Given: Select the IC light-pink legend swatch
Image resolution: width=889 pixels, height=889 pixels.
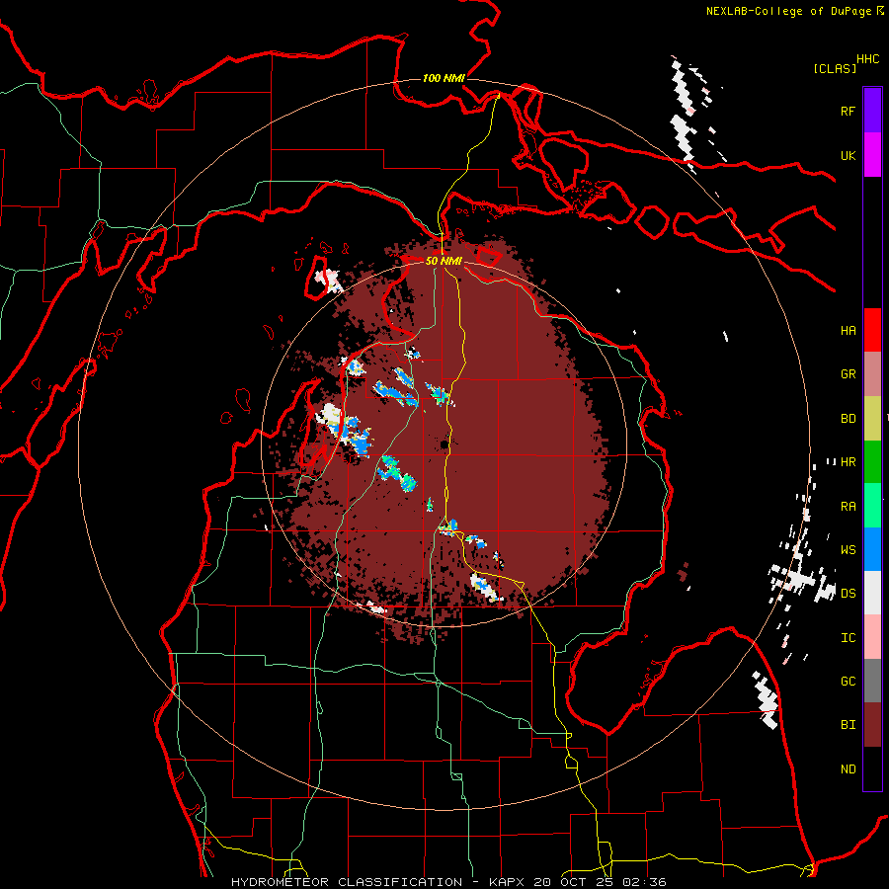Looking at the screenshot, I should pos(872,637).
